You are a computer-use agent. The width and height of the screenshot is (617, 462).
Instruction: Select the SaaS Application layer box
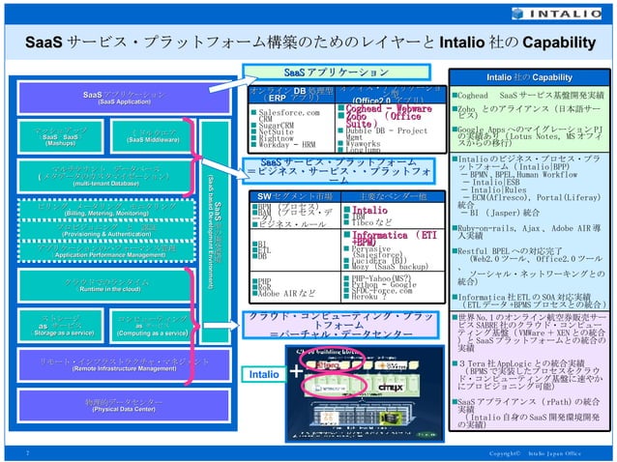click(x=125, y=98)
